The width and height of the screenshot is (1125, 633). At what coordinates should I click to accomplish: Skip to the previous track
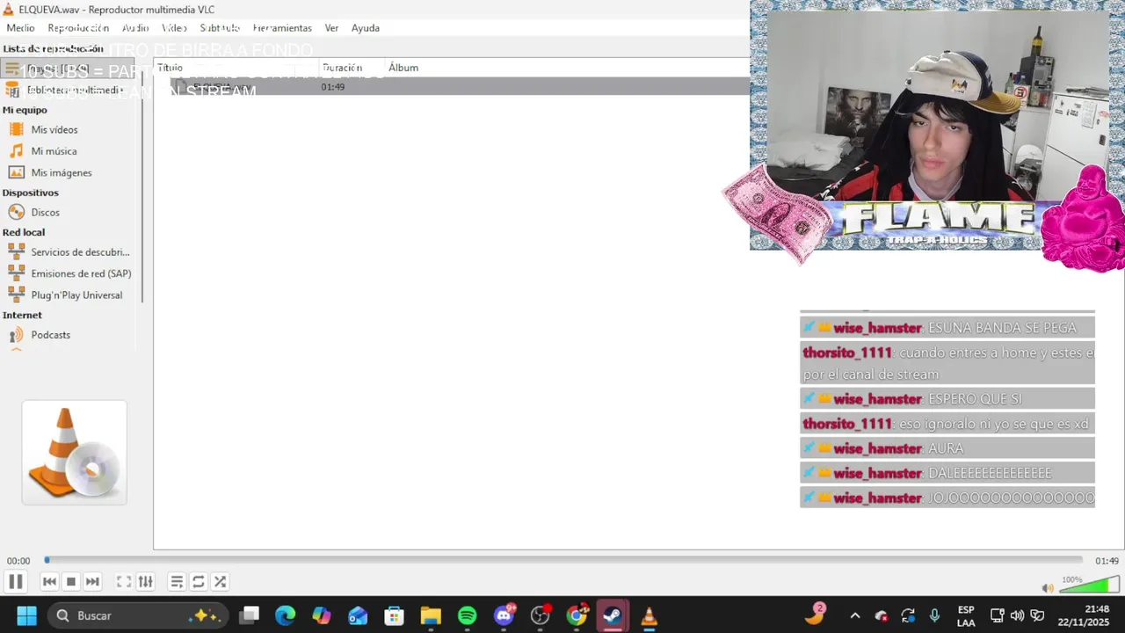49,582
